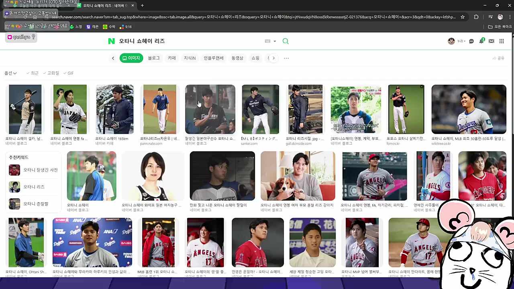This screenshot has height=289, width=514.
Task: Open the 만화 찢고 나온 오타니 쇼헤이 image
Action: coord(222,176)
